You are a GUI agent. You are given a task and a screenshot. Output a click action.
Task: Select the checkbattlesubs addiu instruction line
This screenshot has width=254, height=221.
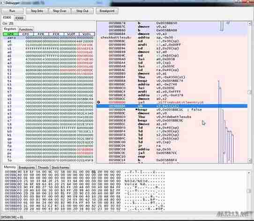(172, 37)
